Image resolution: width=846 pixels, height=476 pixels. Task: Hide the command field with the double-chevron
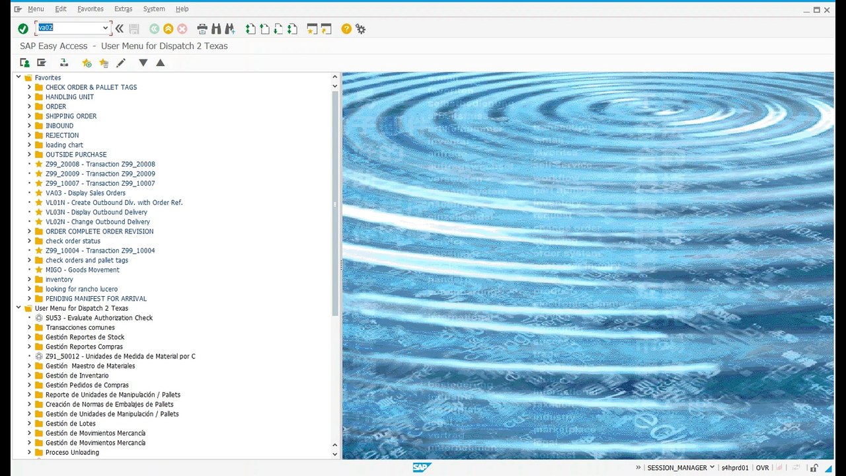(119, 28)
